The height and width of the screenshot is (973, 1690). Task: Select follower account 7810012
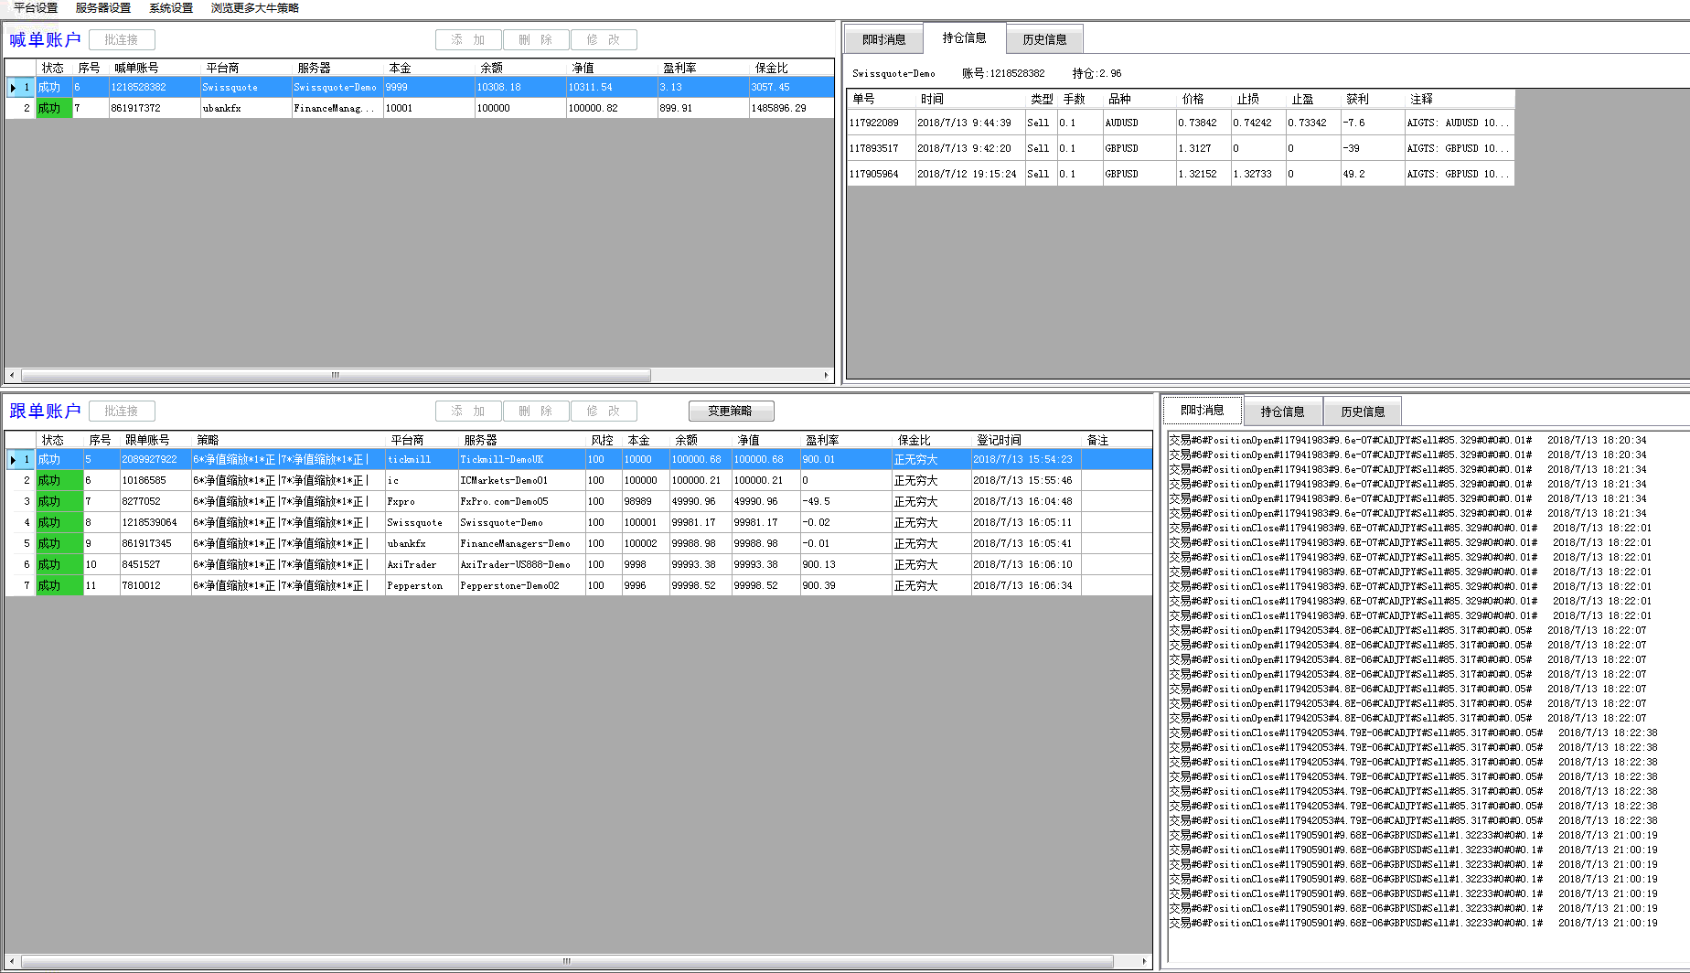point(155,586)
